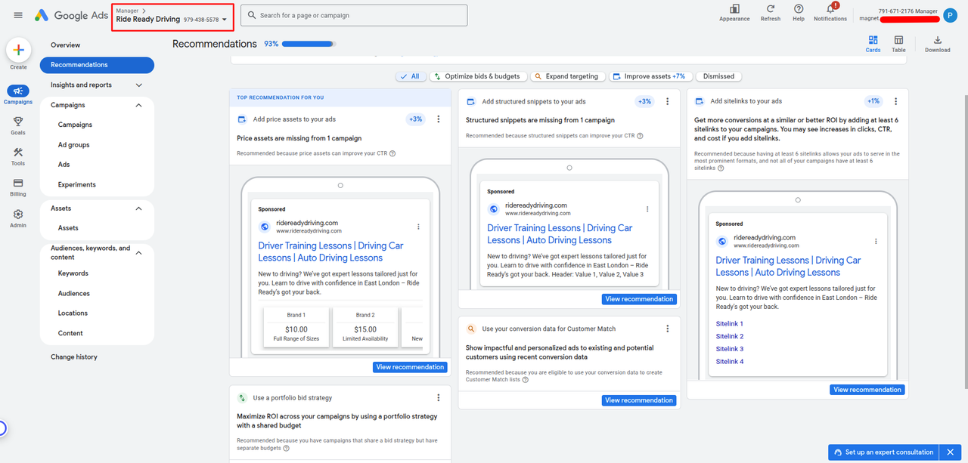Open Campaigns in the left rail

[x=18, y=94]
